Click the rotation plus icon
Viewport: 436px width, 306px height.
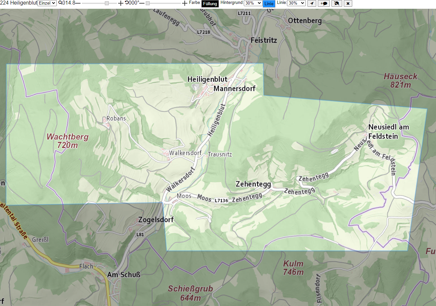pyautogui.click(x=185, y=3)
